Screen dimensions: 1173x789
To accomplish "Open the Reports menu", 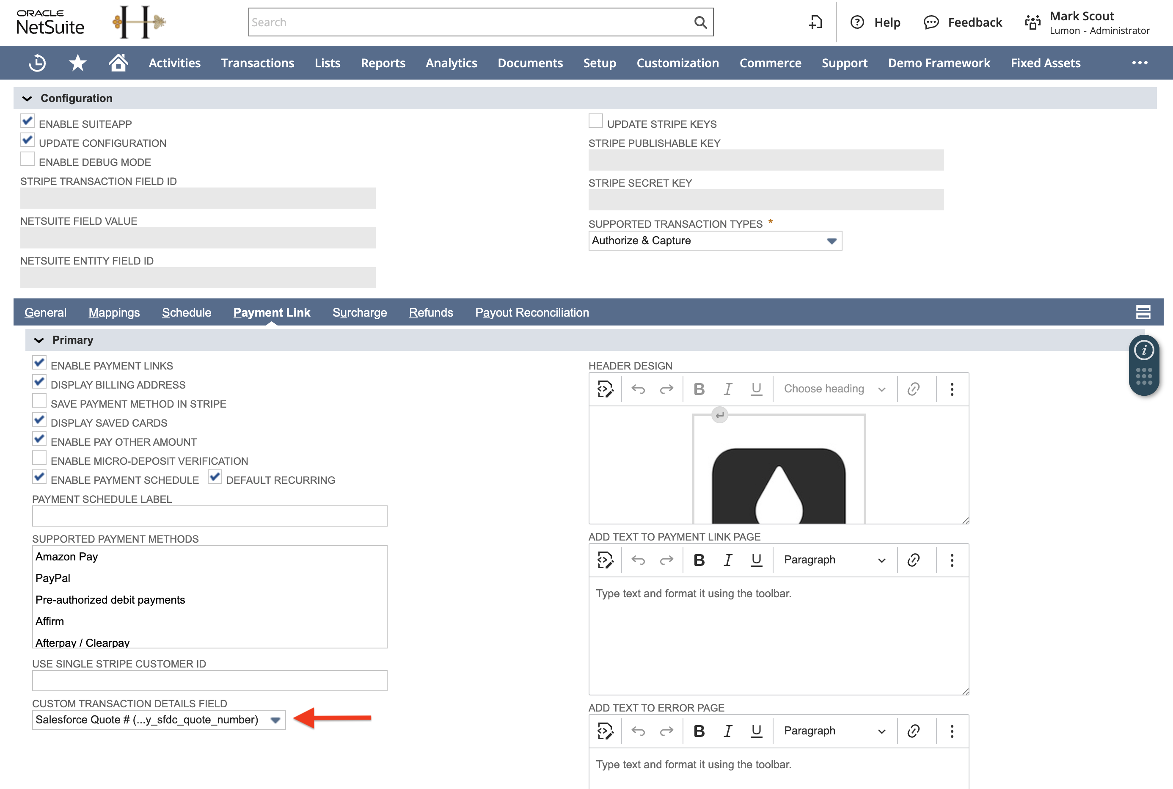I will [x=383, y=63].
